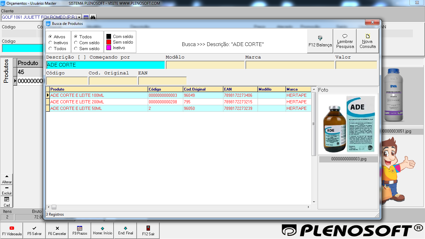The image size is (425, 239).
Task: Click code 0000000000003 cell
Action: coord(165,95)
